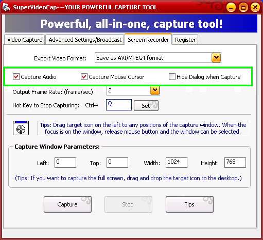Image resolution: width=263 pixels, height=240 pixels.
Task: Go to the Register tab
Action: pos(185,40)
